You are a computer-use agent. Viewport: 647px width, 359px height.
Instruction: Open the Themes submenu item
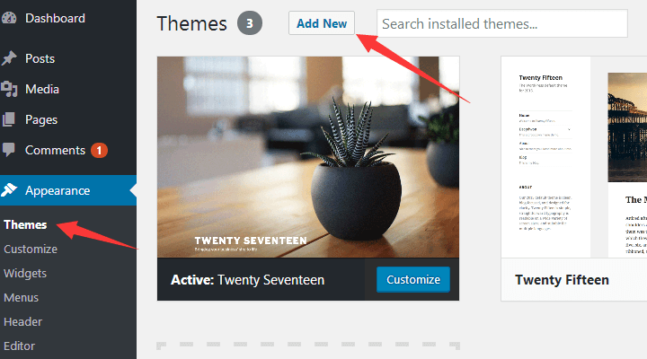click(x=25, y=224)
